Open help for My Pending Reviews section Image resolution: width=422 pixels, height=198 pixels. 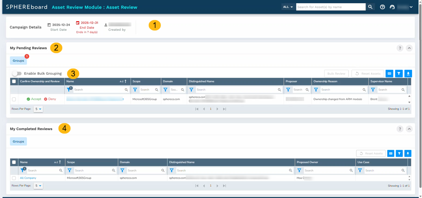[x=400, y=48]
